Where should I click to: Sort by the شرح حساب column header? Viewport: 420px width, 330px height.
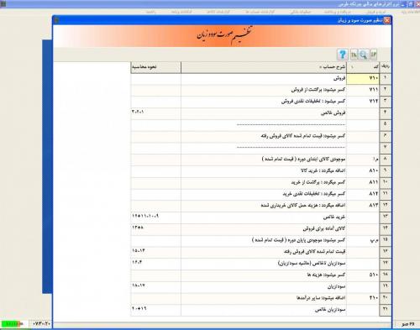(x=264, y=67)
